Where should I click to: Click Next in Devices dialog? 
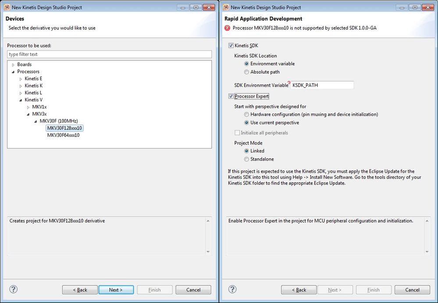point(116,289)
